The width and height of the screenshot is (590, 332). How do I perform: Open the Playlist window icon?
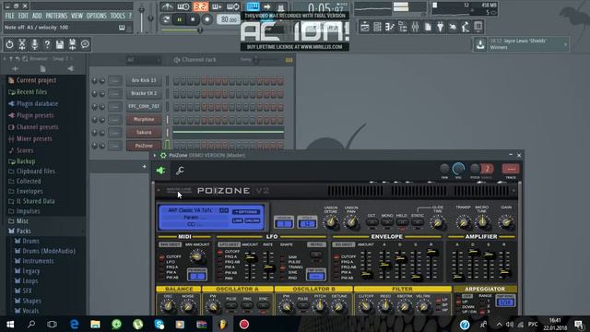pyautogui.click(x=365, y=27)
